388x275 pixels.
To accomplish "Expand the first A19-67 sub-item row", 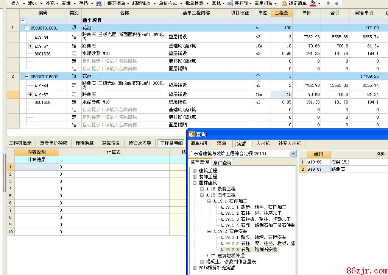I will (30, 46).
